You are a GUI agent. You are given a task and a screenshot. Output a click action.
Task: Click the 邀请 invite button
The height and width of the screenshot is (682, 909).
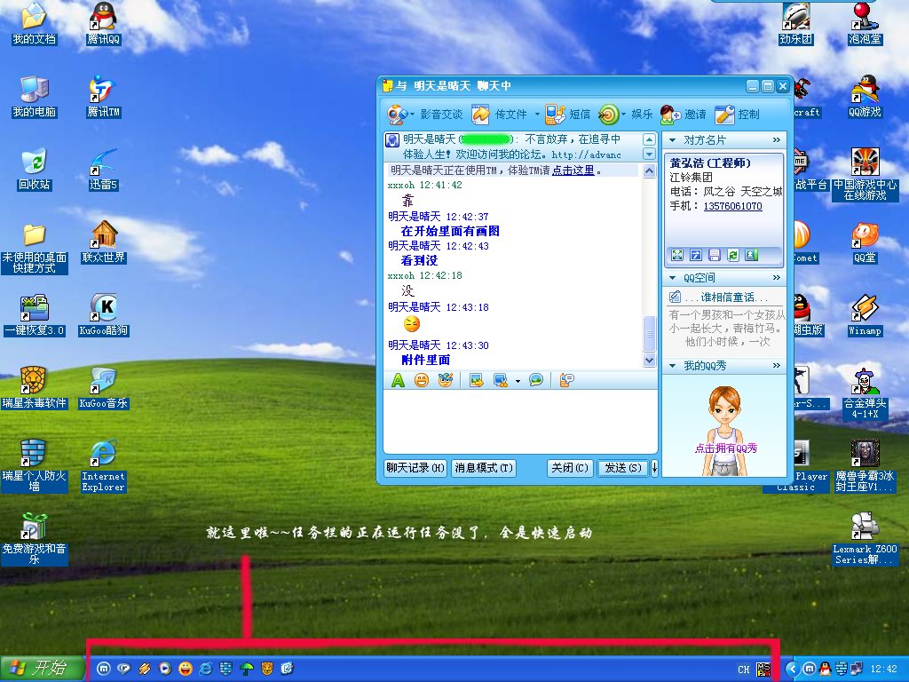click(683, 115)
